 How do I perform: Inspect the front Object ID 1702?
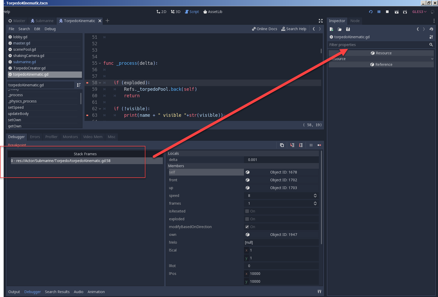pos(281,180)
